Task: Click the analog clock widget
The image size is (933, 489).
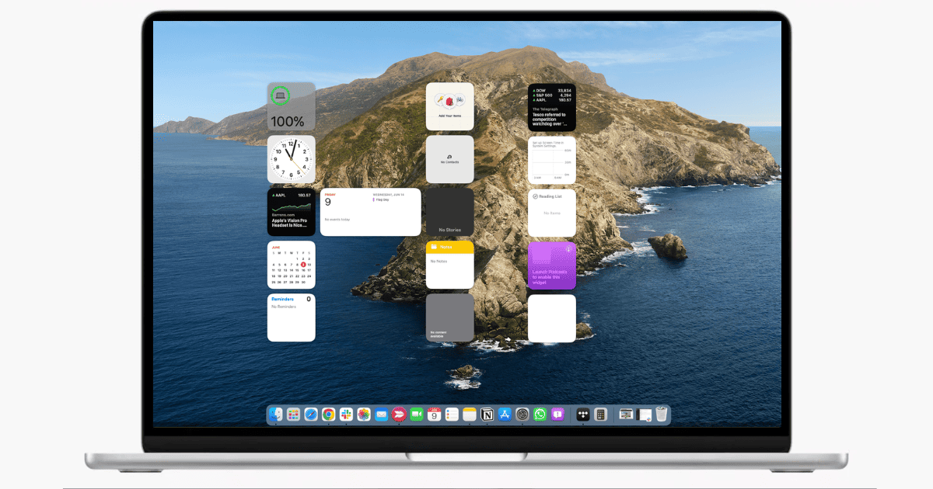Action: tap(292, 159)
